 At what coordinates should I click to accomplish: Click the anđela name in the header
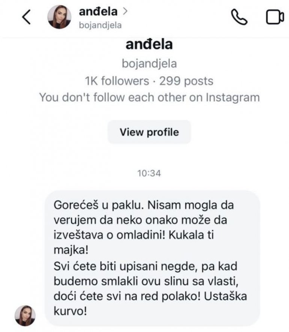click(98, 12)
